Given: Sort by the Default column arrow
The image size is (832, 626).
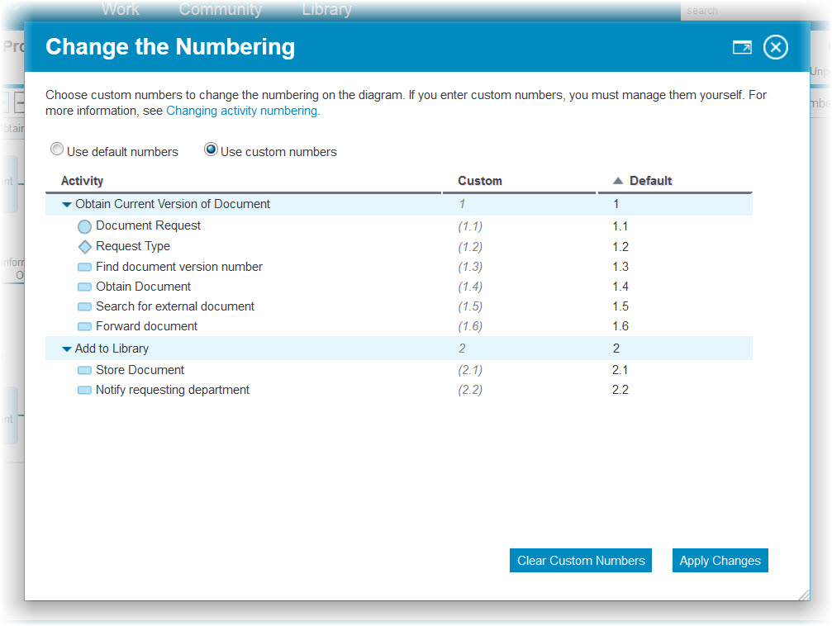Looking at the screenshot, I should (618, 180).
